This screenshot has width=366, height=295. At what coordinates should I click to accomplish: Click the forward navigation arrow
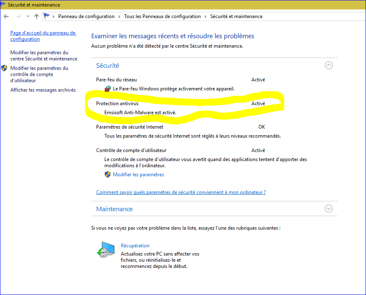click(x=18, y=16)
